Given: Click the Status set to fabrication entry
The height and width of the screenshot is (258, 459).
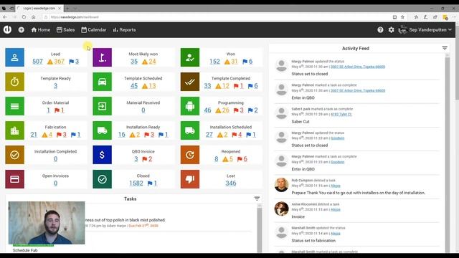Looking at the screenshot, I should click(313, 241).
